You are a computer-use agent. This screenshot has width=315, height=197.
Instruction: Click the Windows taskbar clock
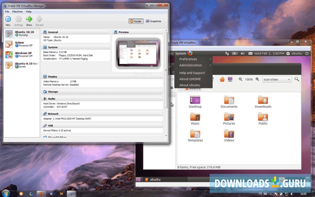point(303,194)
